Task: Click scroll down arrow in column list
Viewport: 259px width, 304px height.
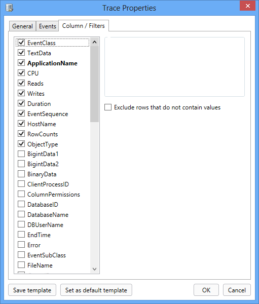Action: 94,269
